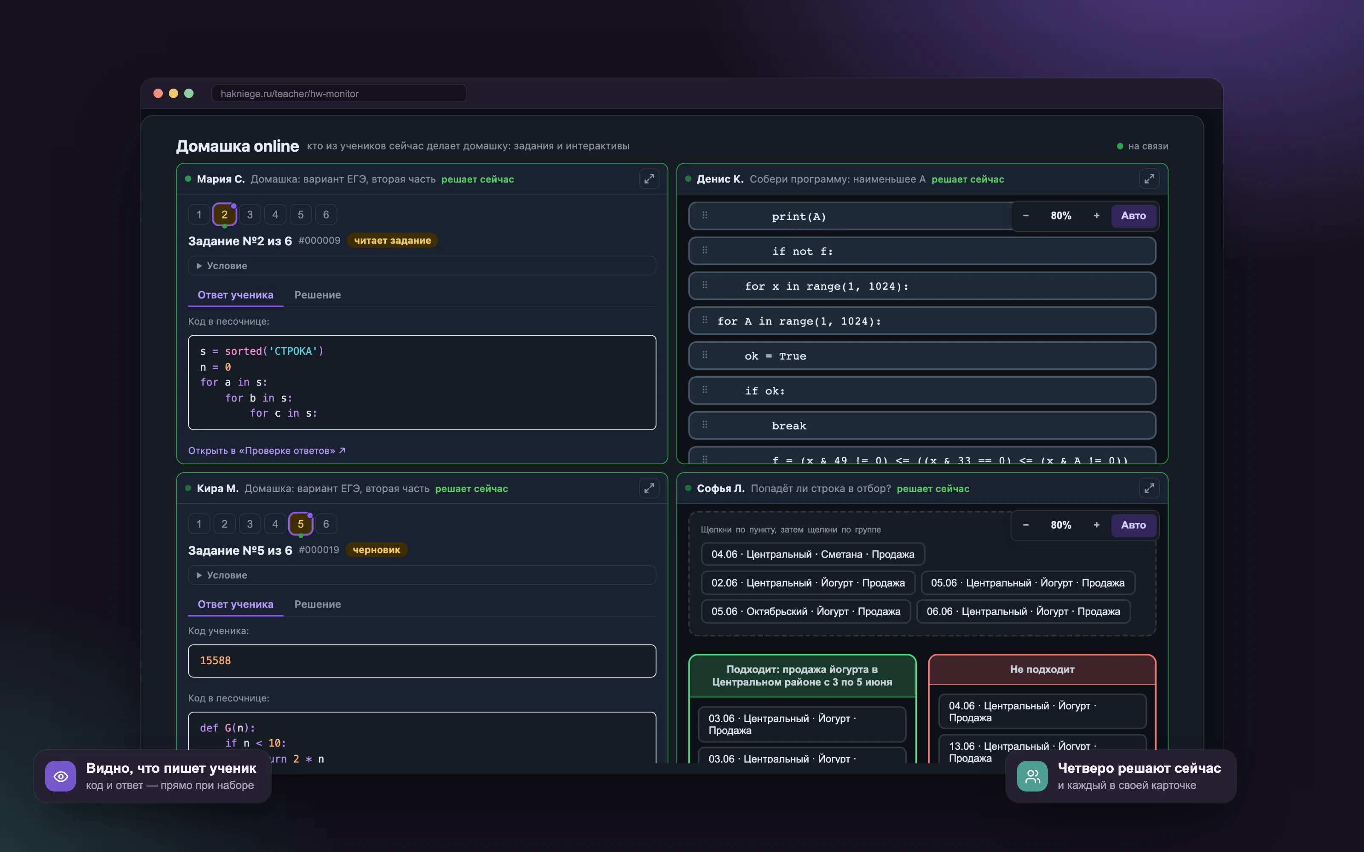Grab drag handle of 'break' block
Screen dimensions: 1364x852
pos(705,425)
